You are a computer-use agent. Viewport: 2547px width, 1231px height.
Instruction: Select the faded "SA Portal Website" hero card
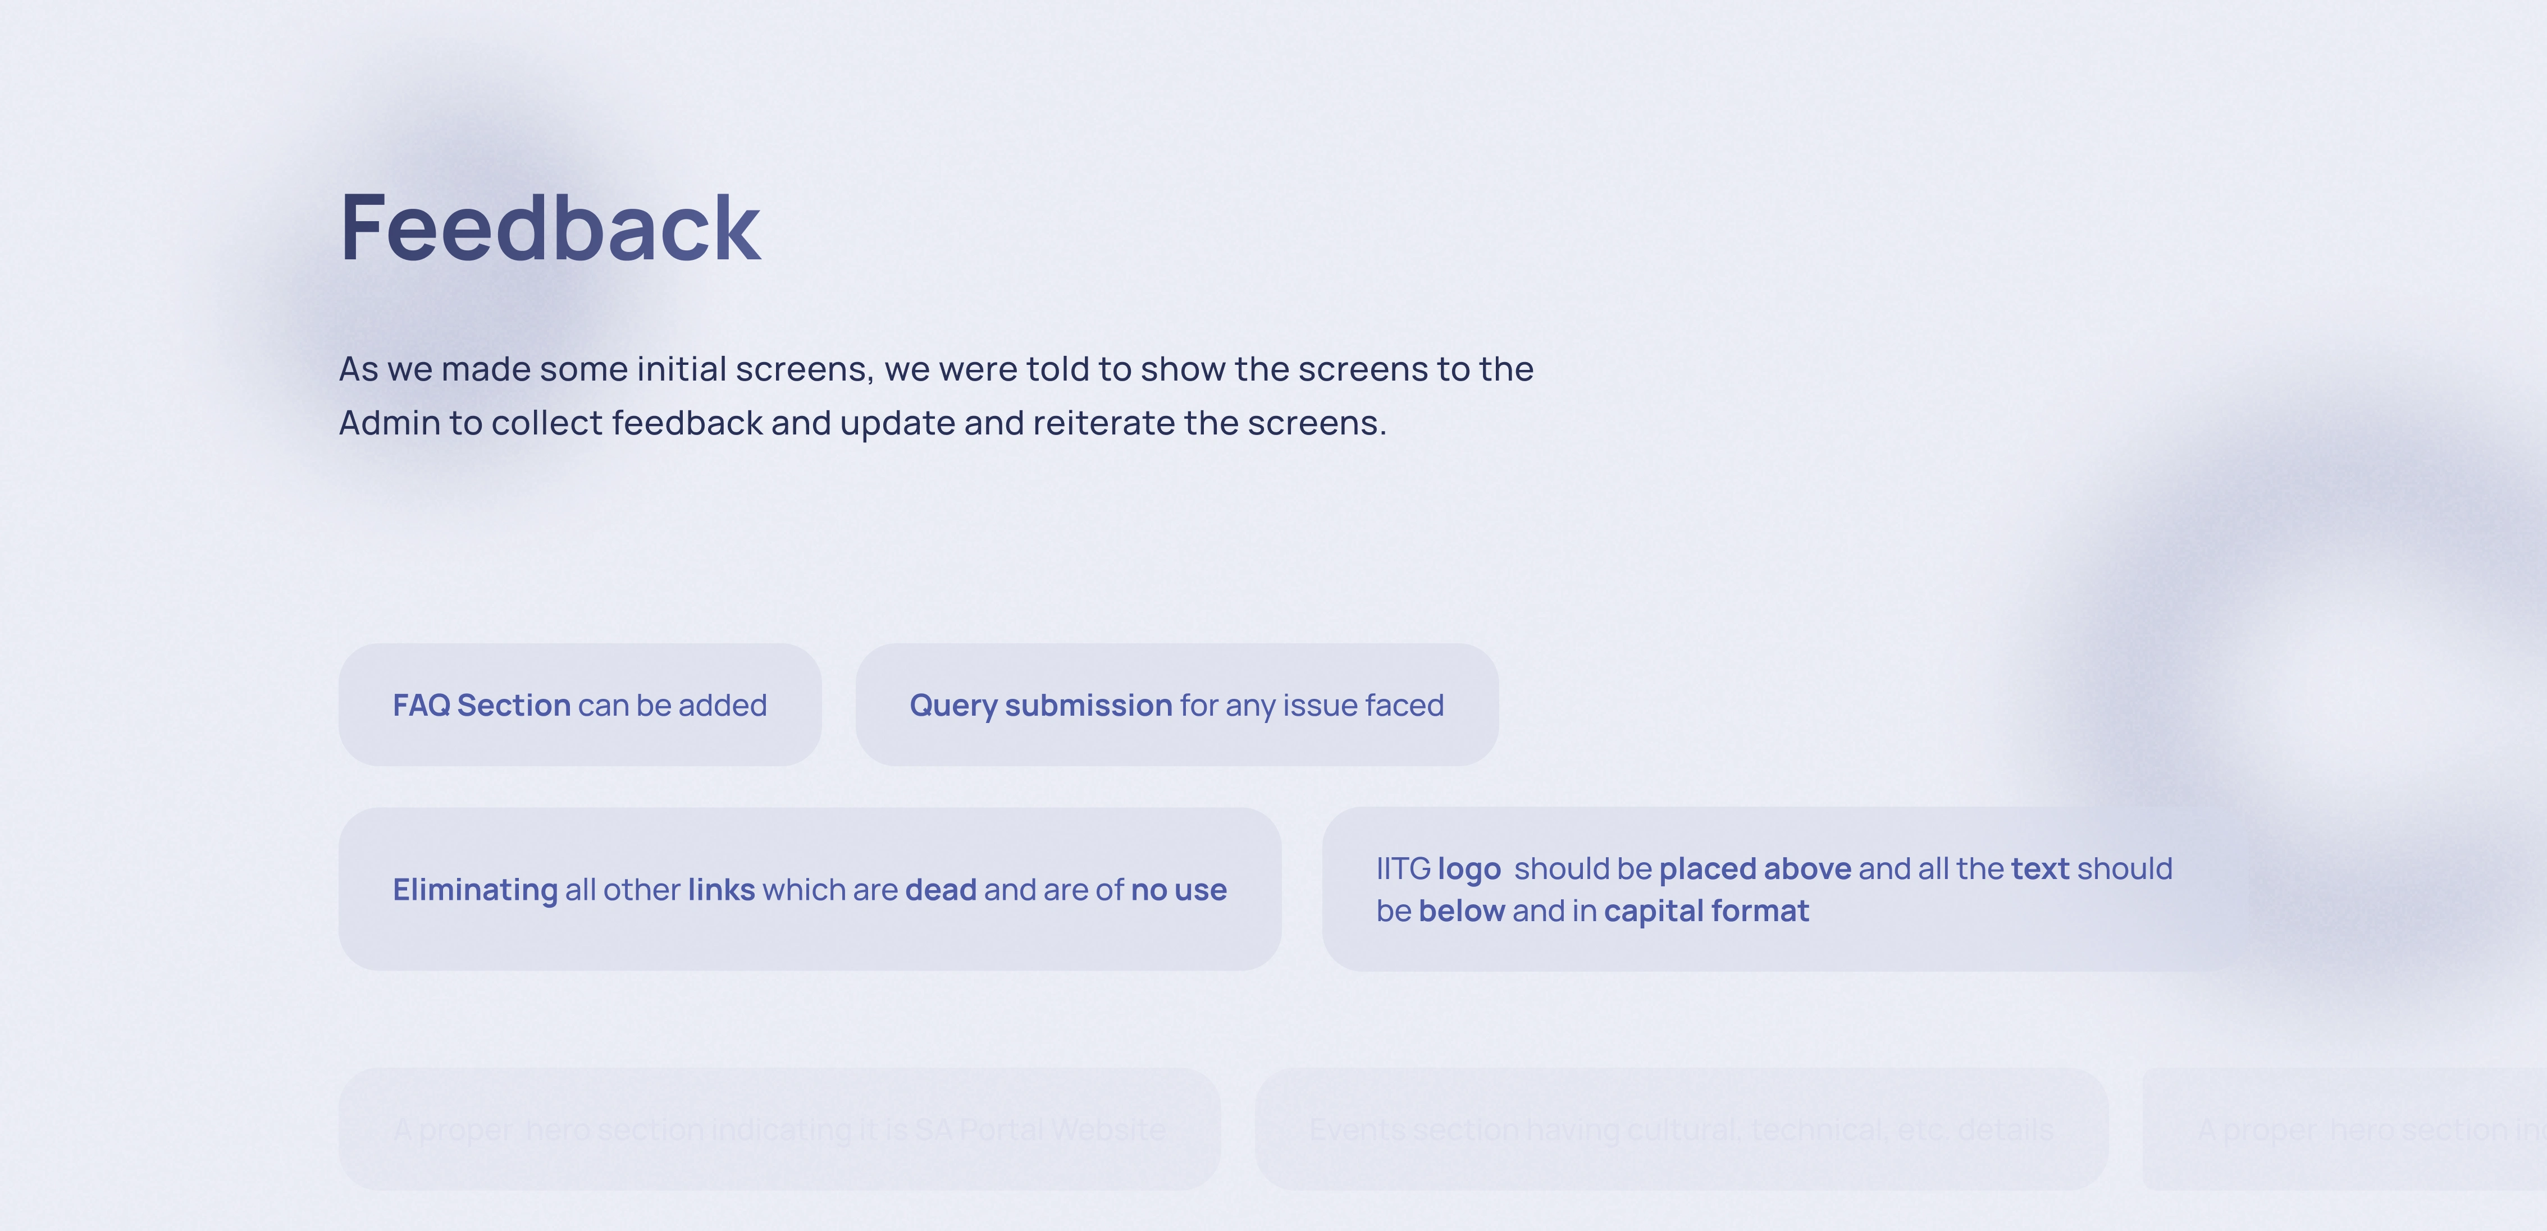(x=779, y=1128)
